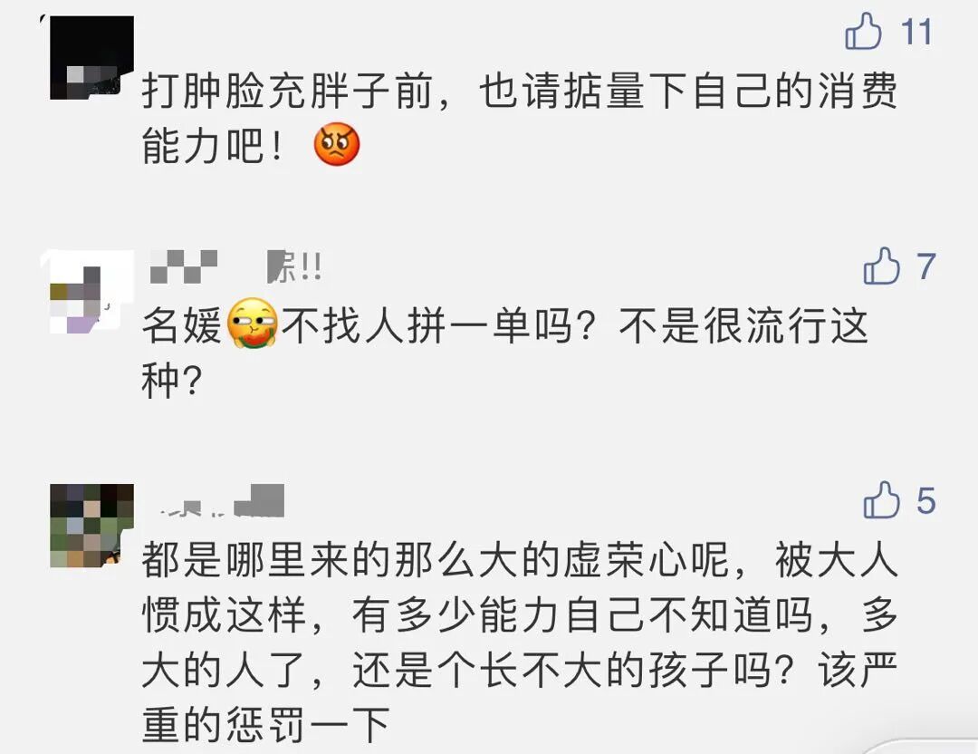978x754 pixels.
Task: Click the like count number 7
Action: (925, 266)
